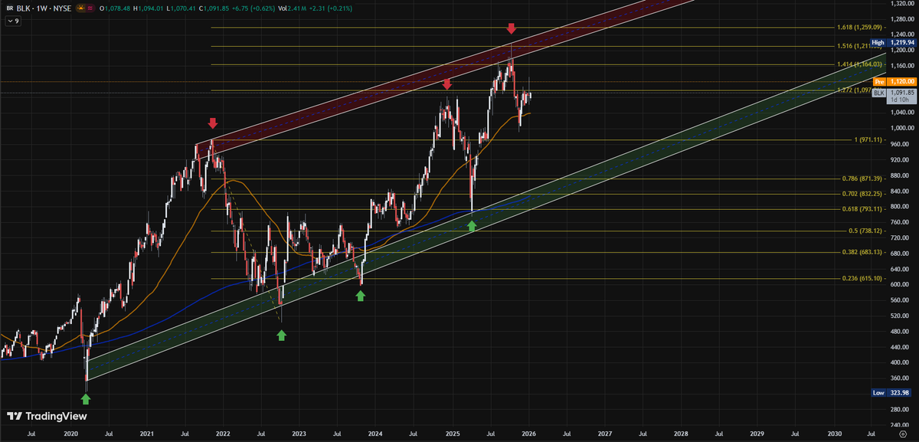Click the 2026 label on the time axis
Image resolution: width=919 pixels, height=442 pixels.
(x=528, y=434)
